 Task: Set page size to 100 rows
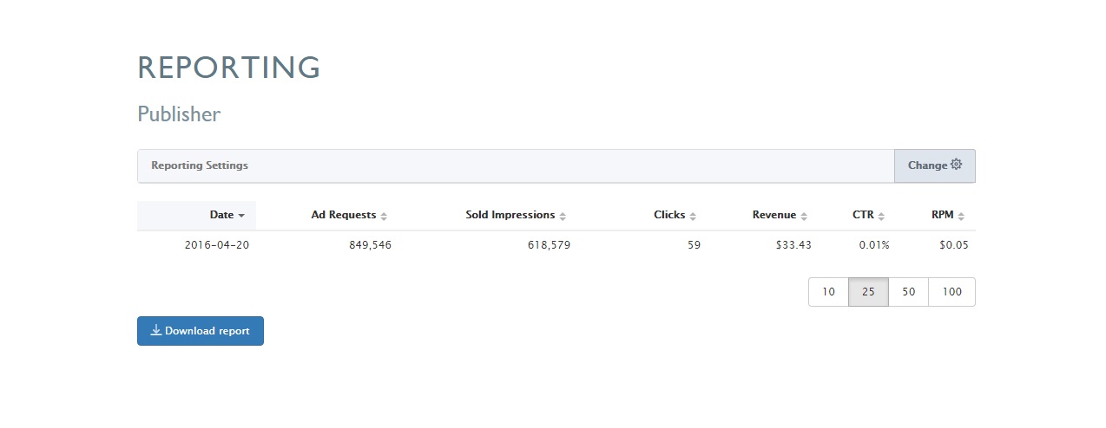tap(951, 292)
